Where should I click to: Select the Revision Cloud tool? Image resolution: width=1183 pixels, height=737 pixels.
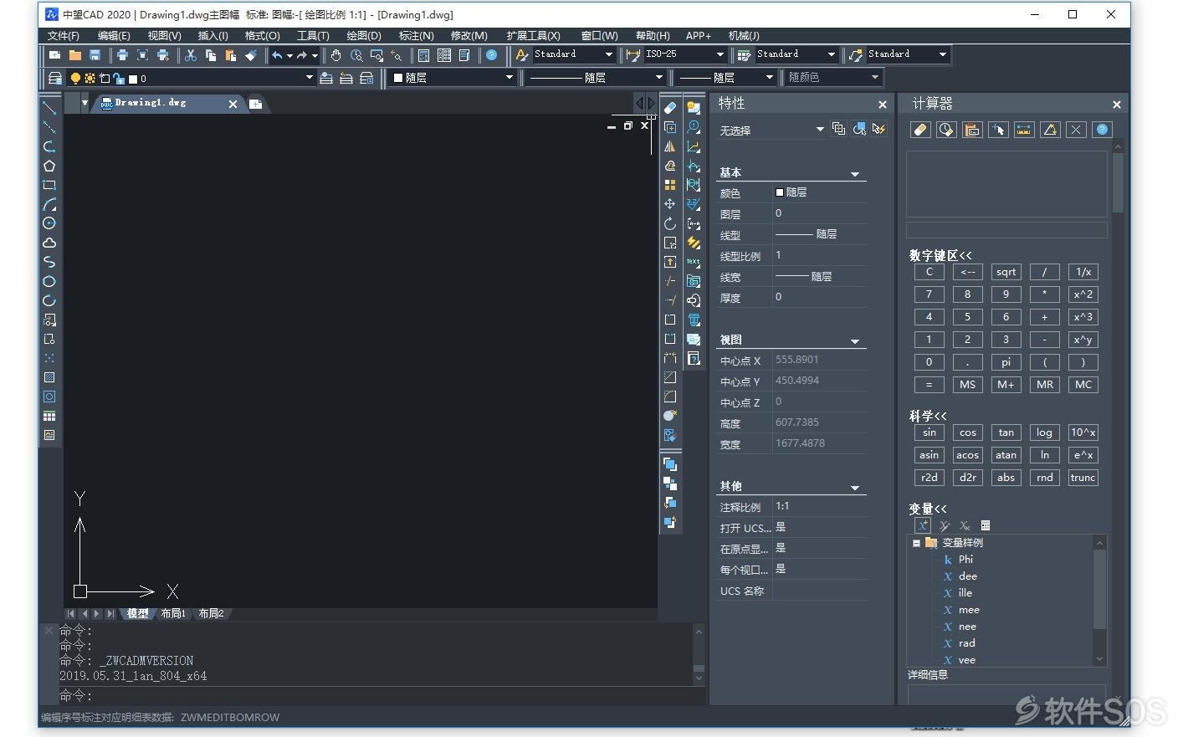tap(49, 243)
